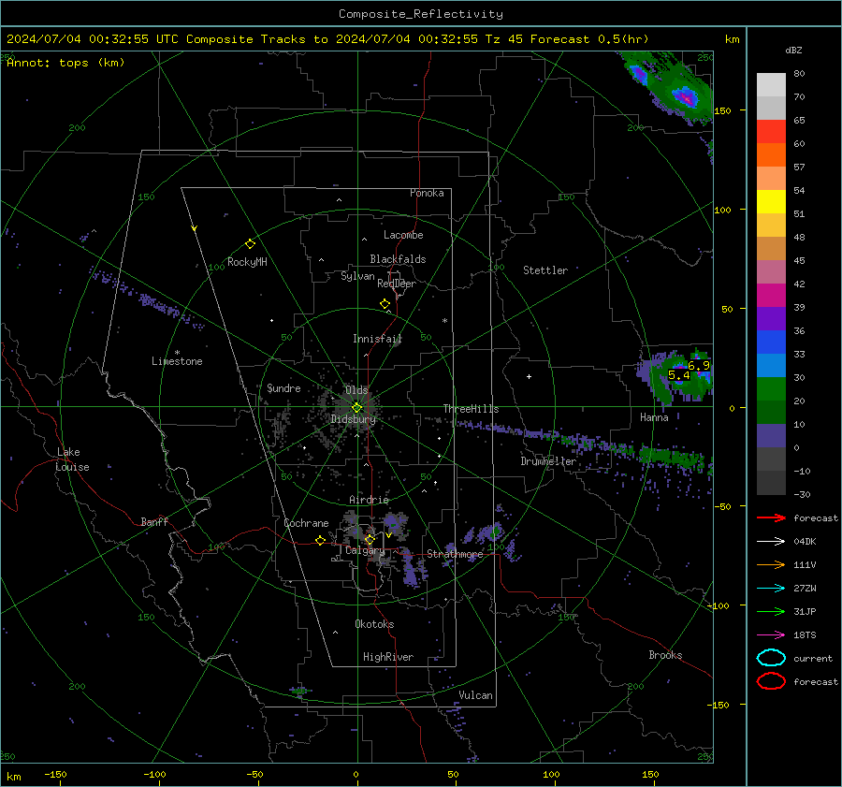The height and width of the screenshot is (787, 842).
Task: Click the storm top label 6.9
Action: click(x=699, y=366)
